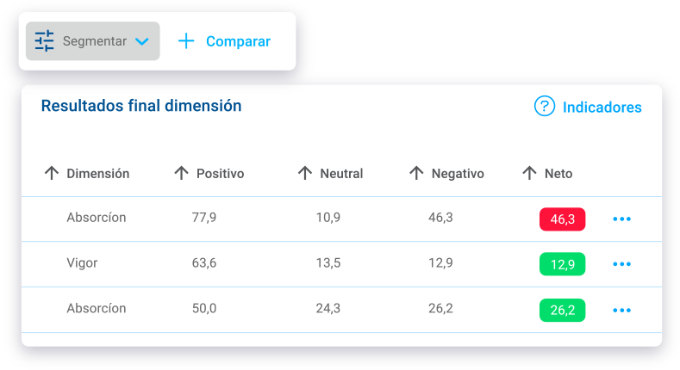Viewport: 680px width, 370px height.
Task: Click the green 26,2 Neto badge
Action: (563, 310)
